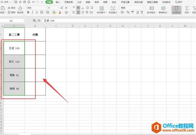Toggle middle vertical alignment

click(x=78, y=8)
